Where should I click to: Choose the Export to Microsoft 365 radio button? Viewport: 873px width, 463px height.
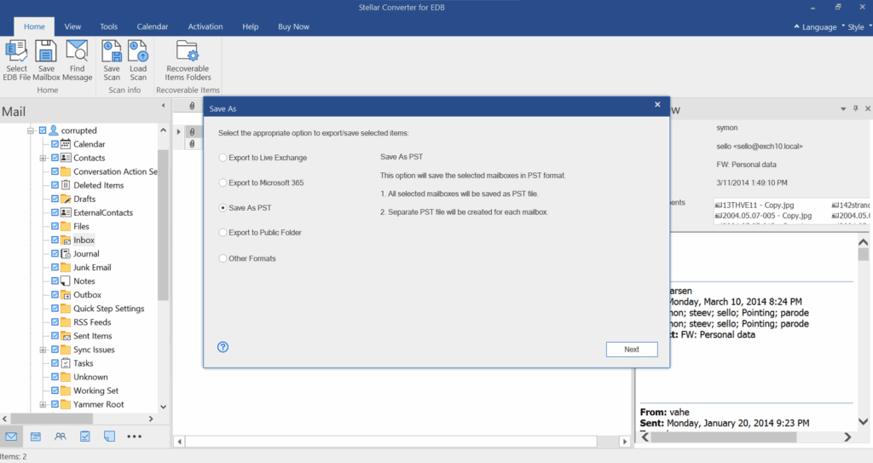[223, 182]
